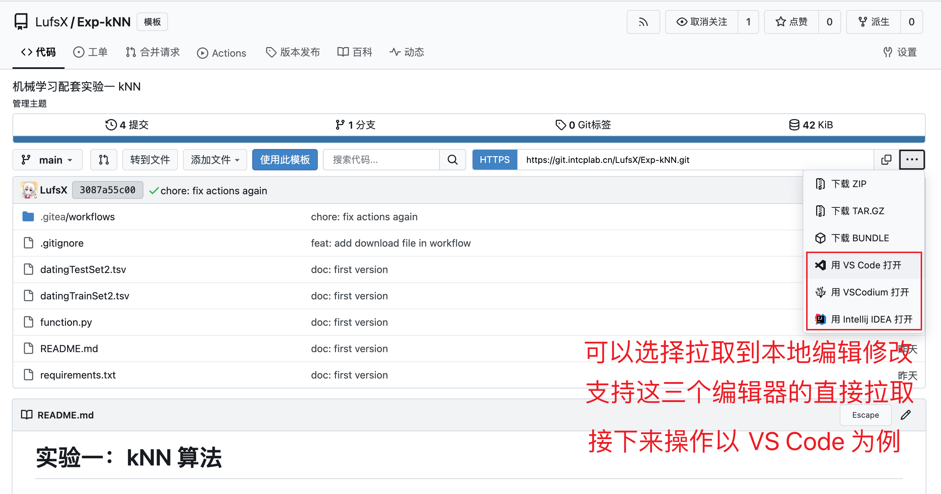Click the LufsX avatar image
This screenshot has height=494, width=941.
pos(29,190)
